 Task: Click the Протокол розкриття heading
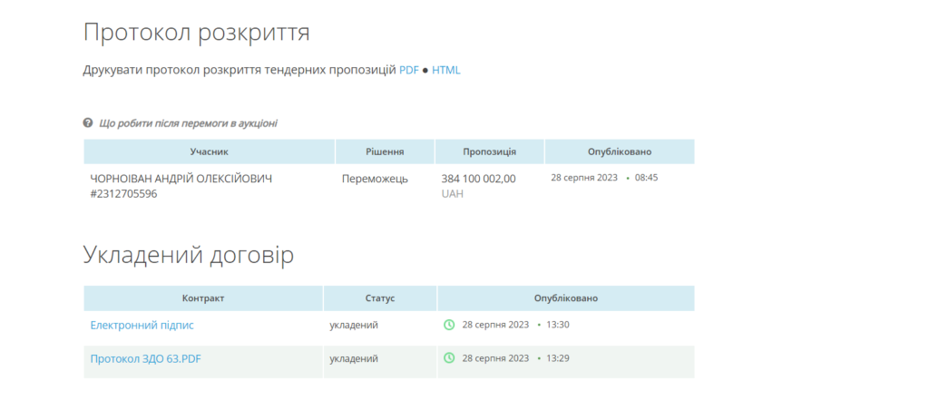pyautogui.click(x=196, y=33)
